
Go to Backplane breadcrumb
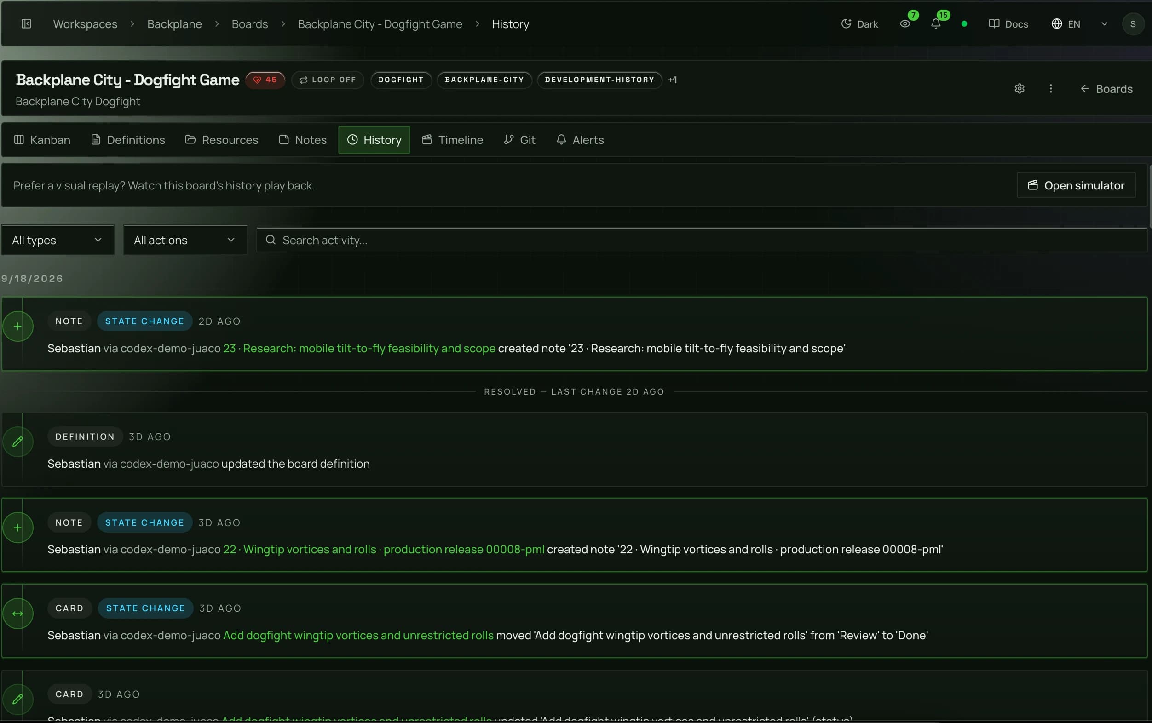pos(174,24)
